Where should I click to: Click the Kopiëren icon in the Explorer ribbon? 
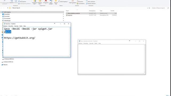[11, 2]
